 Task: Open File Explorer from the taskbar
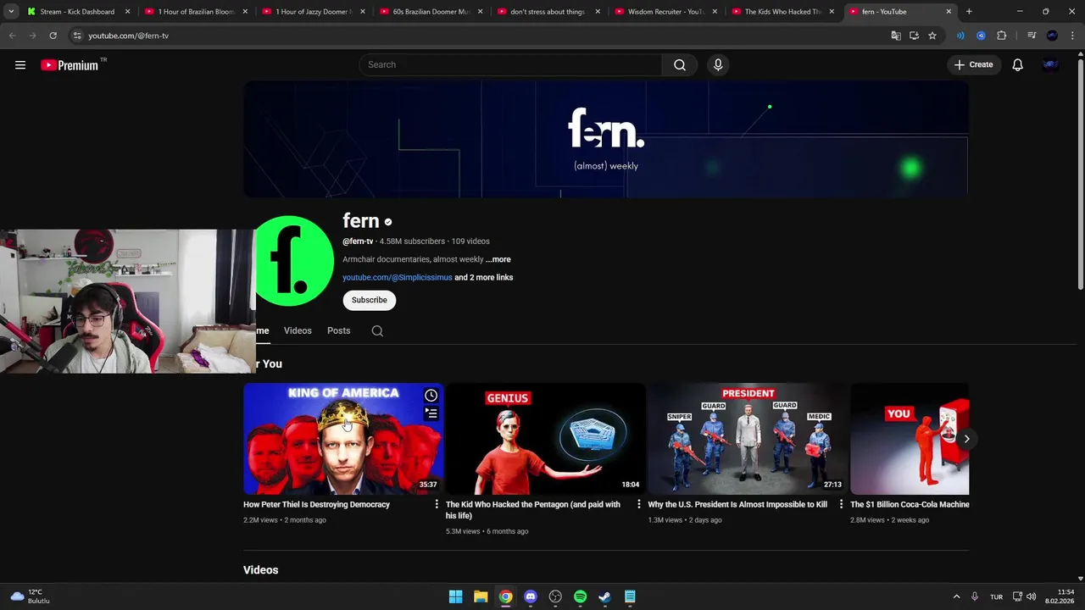tap(481, 596)
